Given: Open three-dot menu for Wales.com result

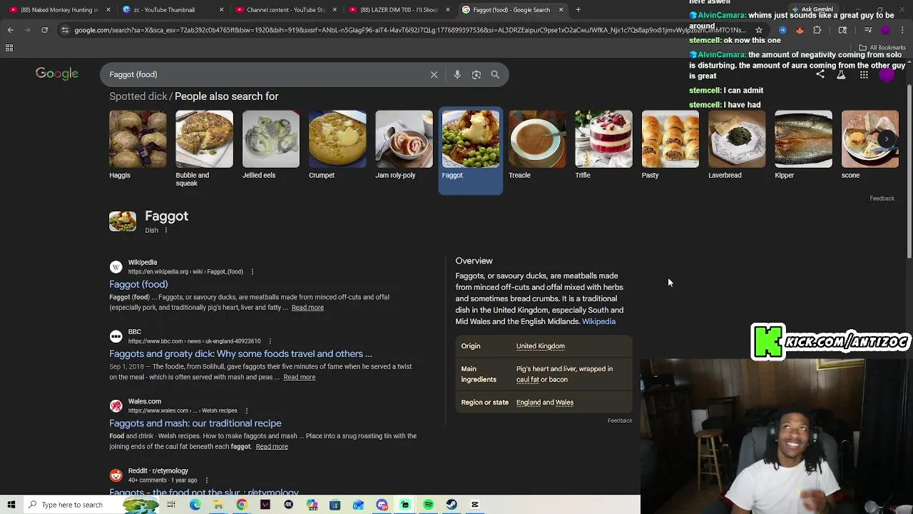Looking at the screenshot, I should point(246,410).
